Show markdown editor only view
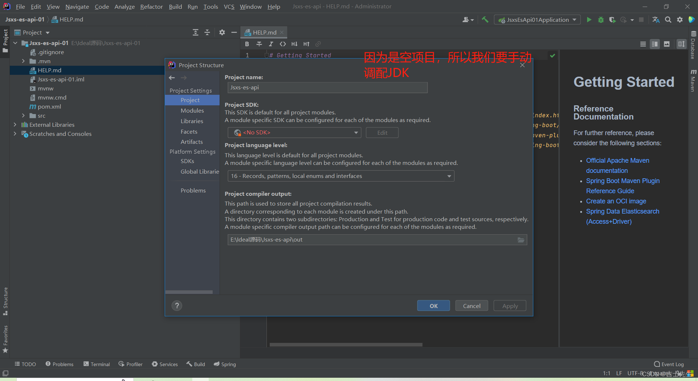This screenshot has height=381, width=698. pos(643,44)
